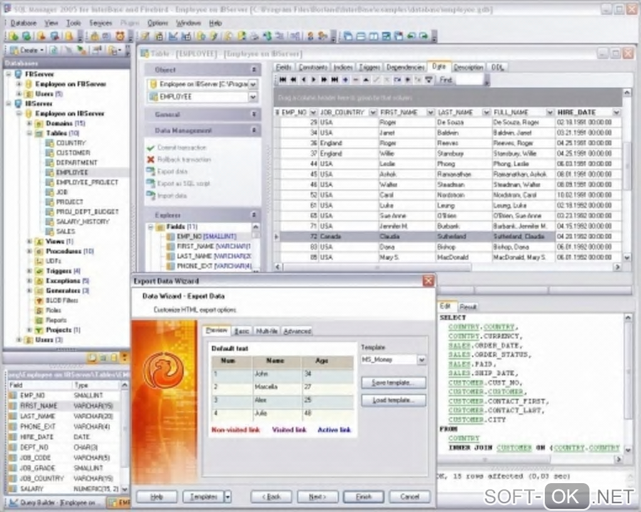The width and height of the screenshot is (641, 512).
Task: Open the FIRST_NAME column filter dropdown
Action: coord(430,112)
